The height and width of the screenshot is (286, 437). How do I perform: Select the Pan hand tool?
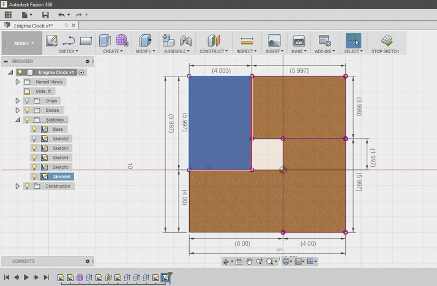(249, 262)
